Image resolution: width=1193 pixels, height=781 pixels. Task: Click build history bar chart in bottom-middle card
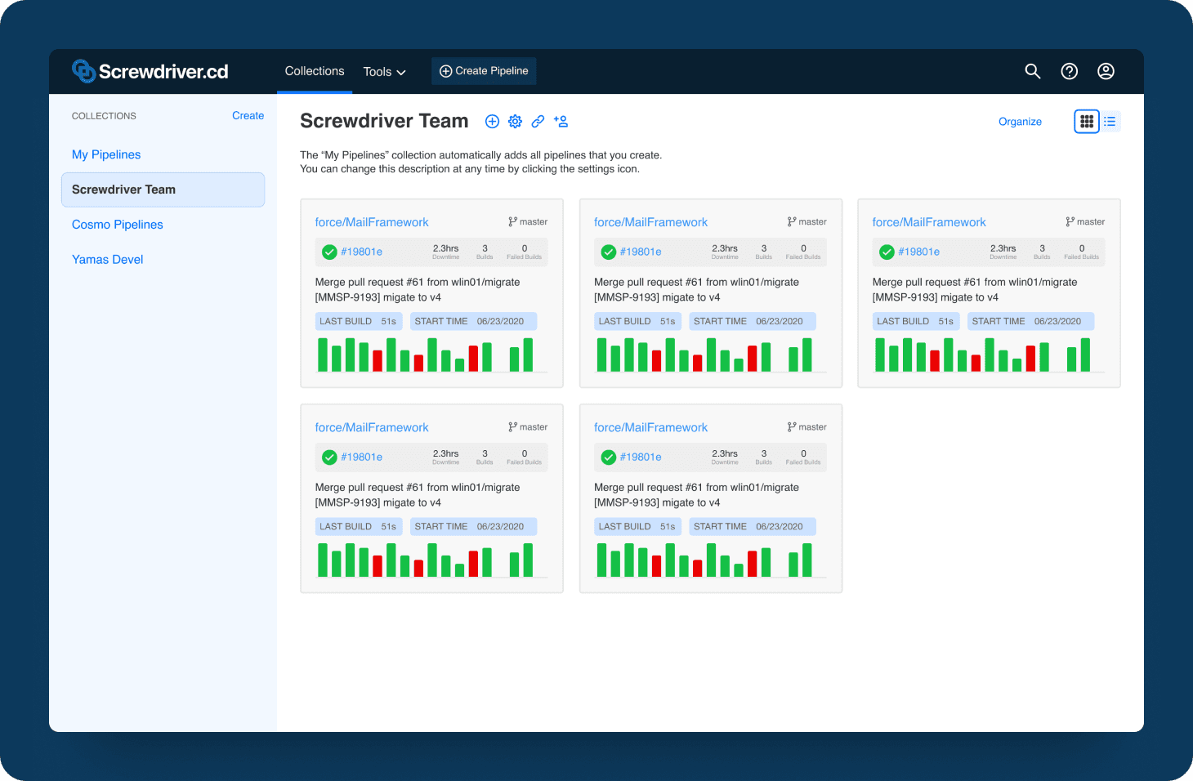[710, 560]
